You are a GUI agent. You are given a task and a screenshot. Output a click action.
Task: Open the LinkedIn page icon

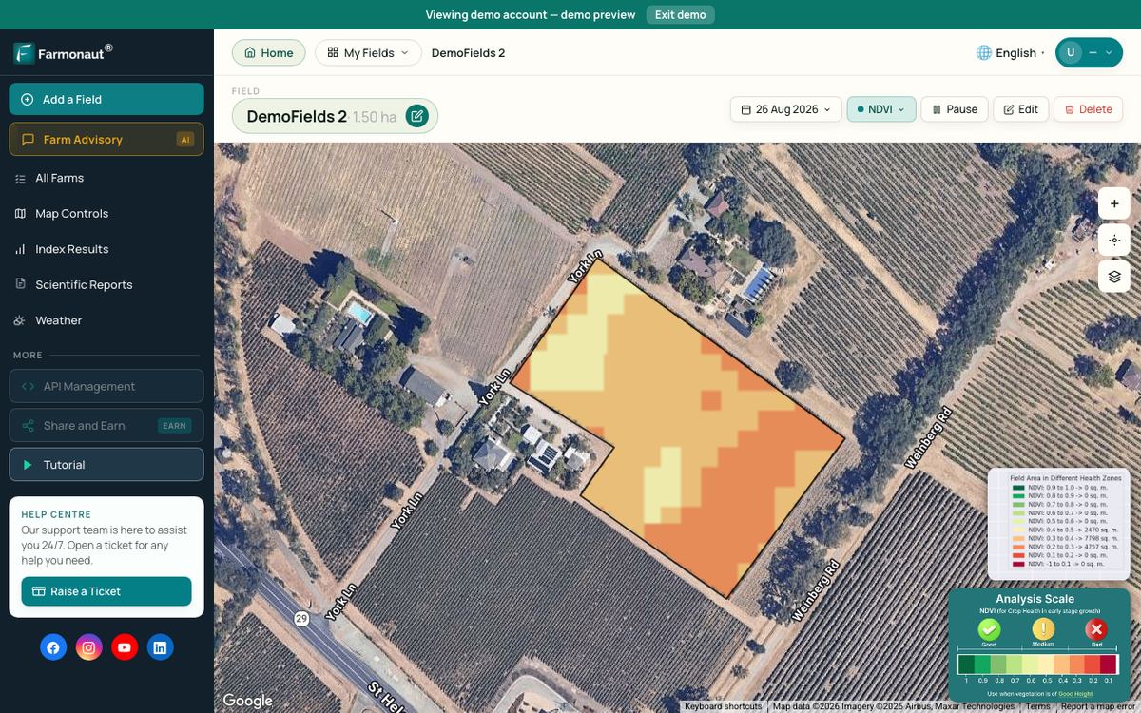pyautogui.click(x=160, y=647)
